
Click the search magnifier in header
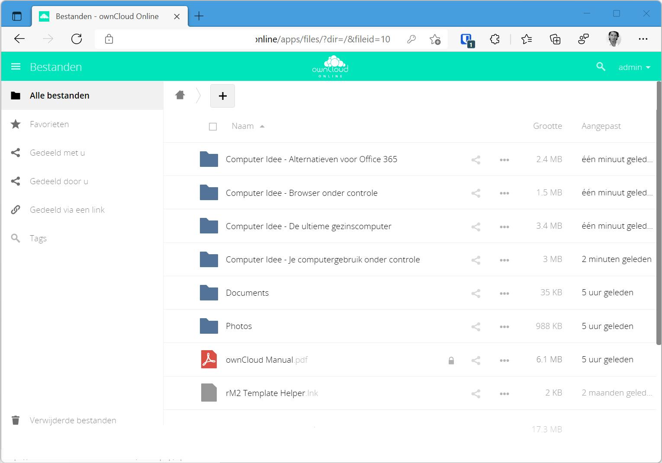601,67
